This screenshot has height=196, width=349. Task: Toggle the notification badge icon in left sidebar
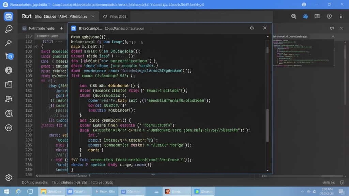9,56
